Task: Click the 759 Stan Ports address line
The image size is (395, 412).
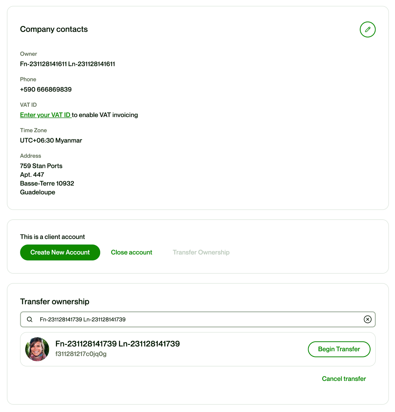Action: (41, 166)
